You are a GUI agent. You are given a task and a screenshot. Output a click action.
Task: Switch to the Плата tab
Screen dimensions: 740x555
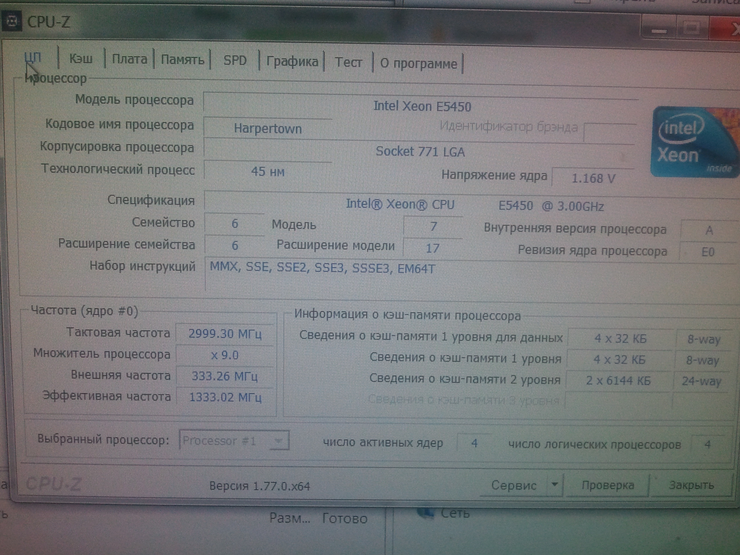click(129, 59)
